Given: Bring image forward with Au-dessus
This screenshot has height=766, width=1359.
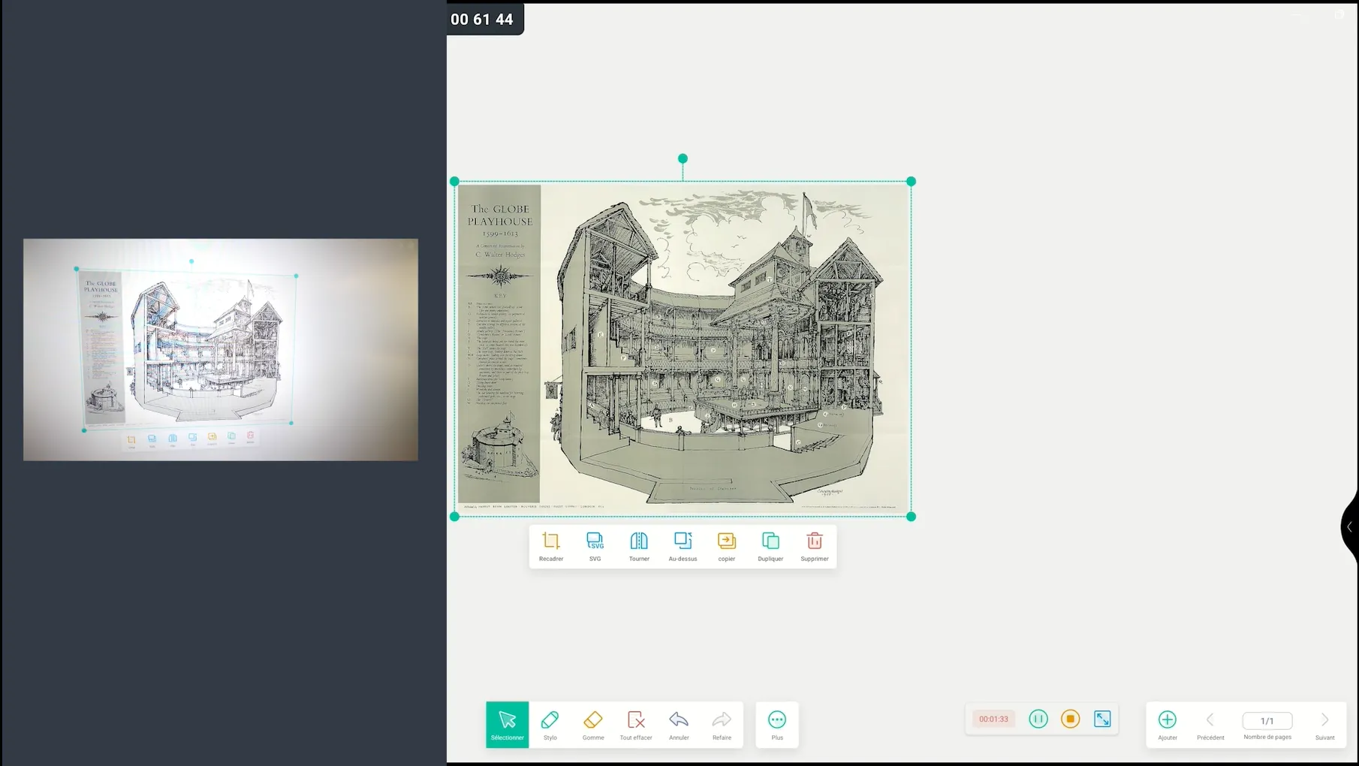Looking at the screenshot, I should (683, 545).
